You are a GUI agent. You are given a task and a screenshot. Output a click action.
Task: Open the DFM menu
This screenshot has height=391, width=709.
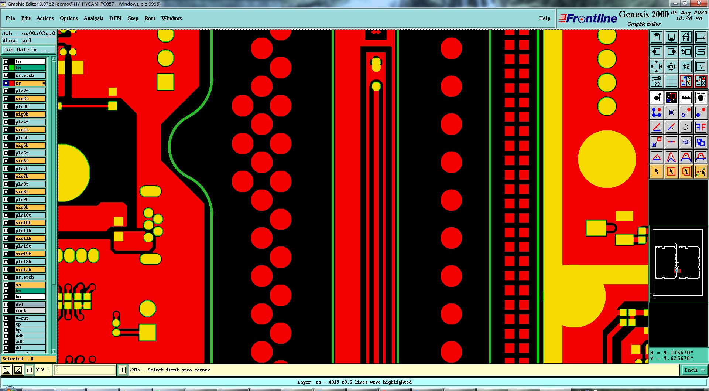click(116, 18)
